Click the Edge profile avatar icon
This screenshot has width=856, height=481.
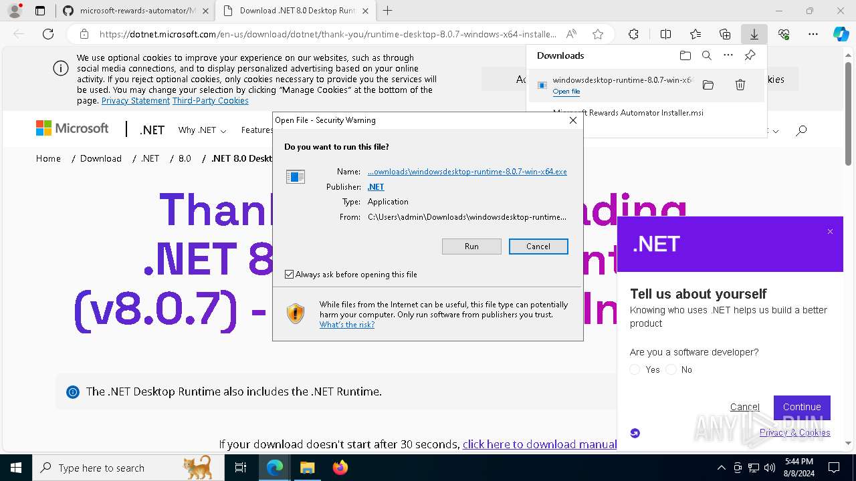click(15, 11)
